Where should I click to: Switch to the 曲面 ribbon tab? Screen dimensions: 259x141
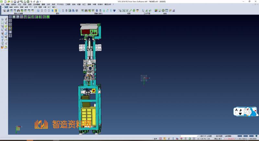26,6
